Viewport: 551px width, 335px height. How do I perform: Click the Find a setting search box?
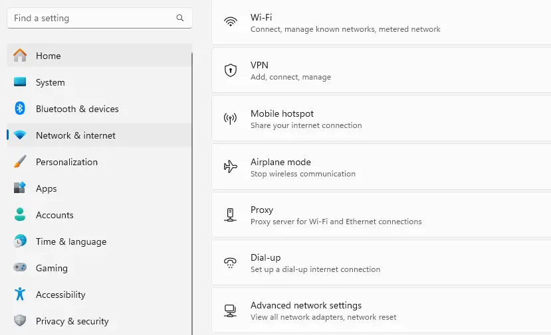pyautogui.click(x=93, y=19)
